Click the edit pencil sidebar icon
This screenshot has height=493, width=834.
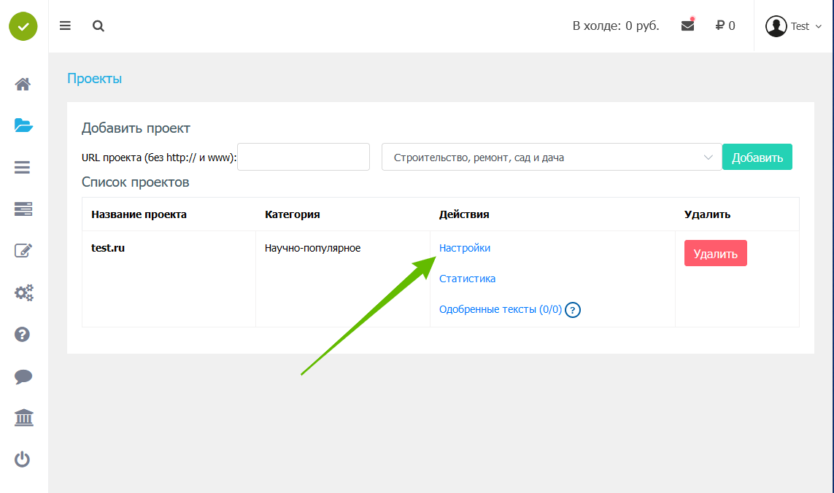coord(23,251)
